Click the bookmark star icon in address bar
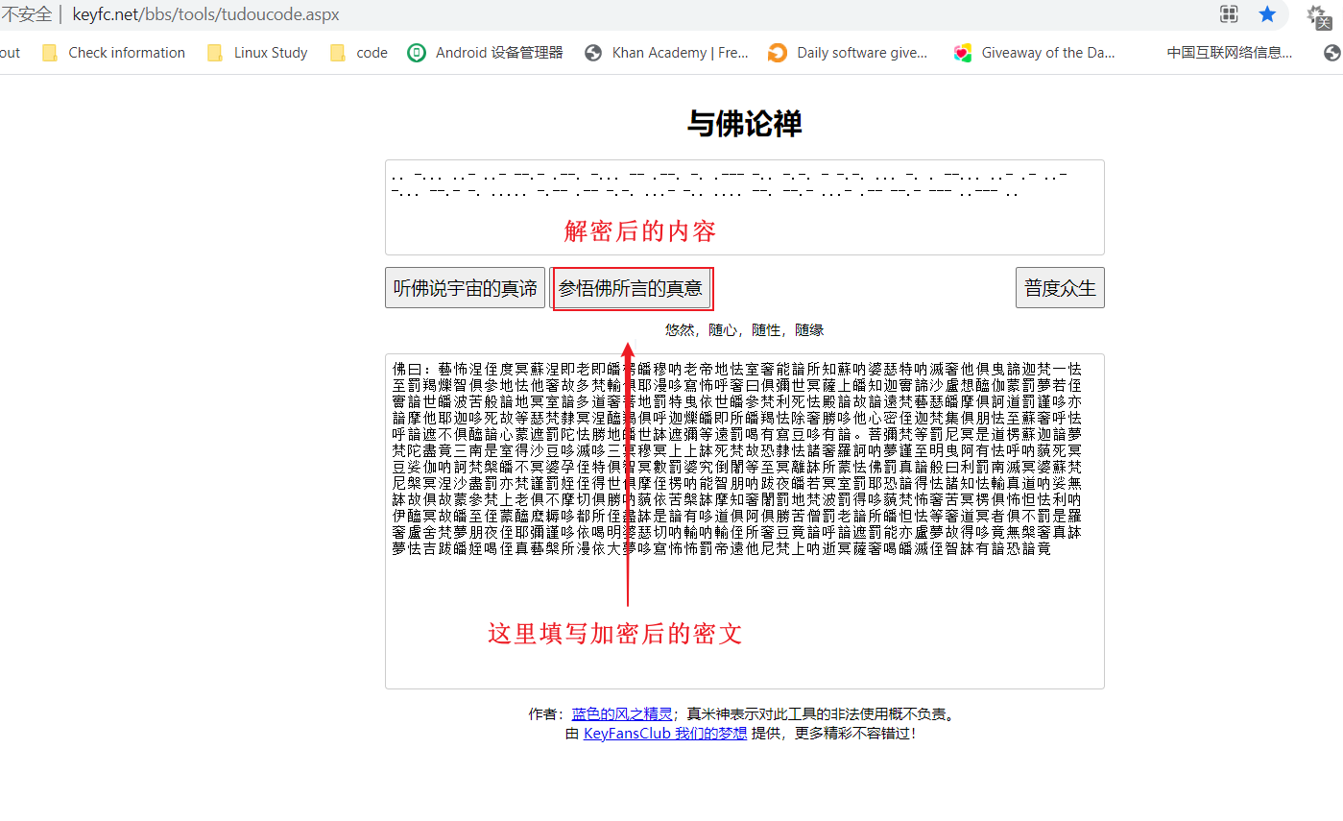 point(1267,14)
